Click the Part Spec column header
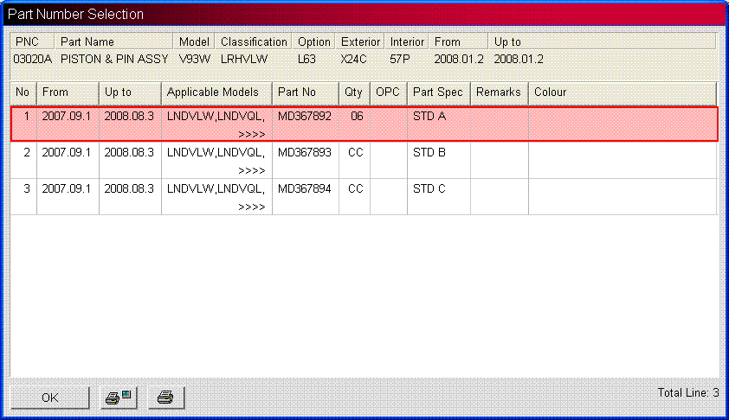 pos(438,92)
